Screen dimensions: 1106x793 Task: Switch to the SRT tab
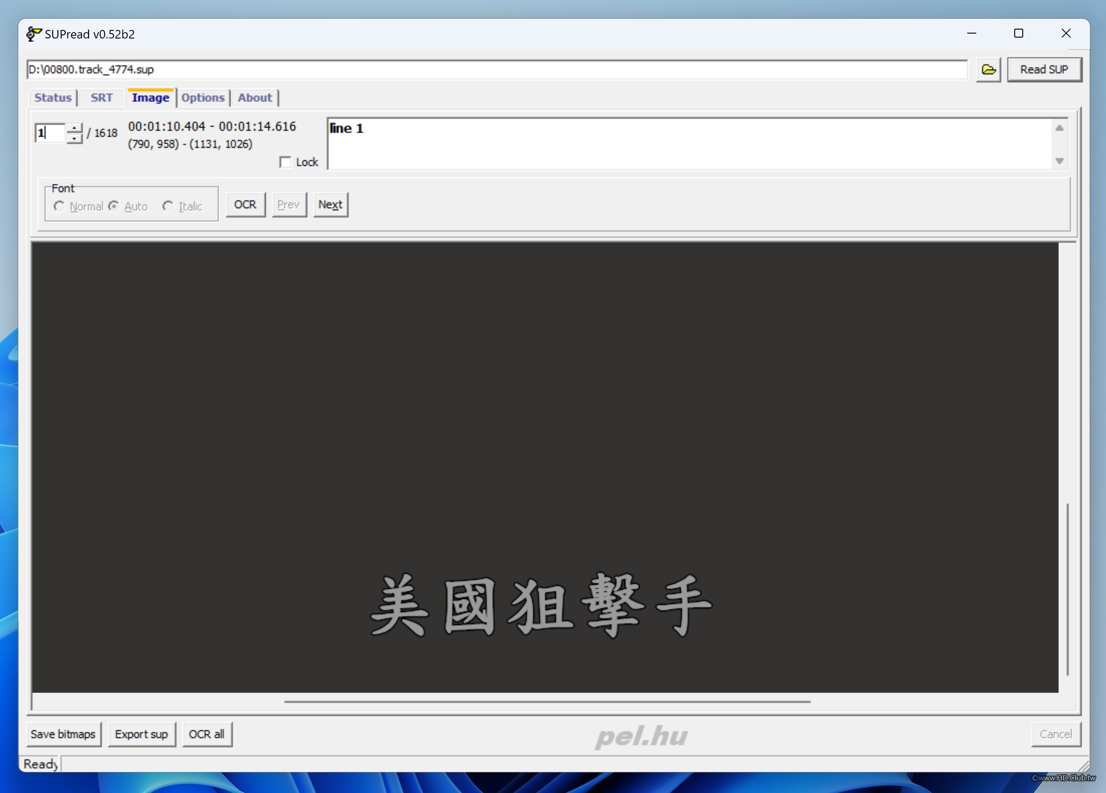coord(102,98)
